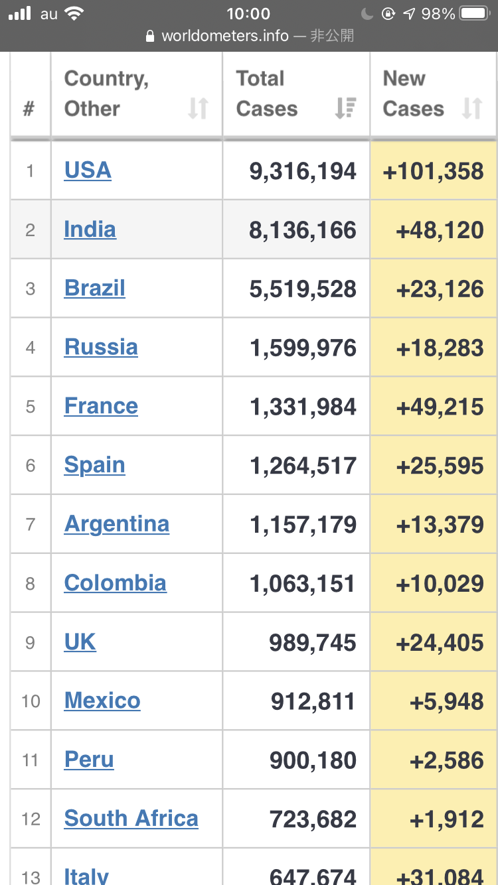
Task: Tap USA new cases cell +101,358
Action: [433, 171]
